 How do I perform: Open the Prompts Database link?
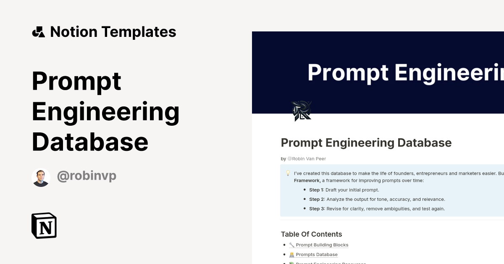(x=317, y=254)
